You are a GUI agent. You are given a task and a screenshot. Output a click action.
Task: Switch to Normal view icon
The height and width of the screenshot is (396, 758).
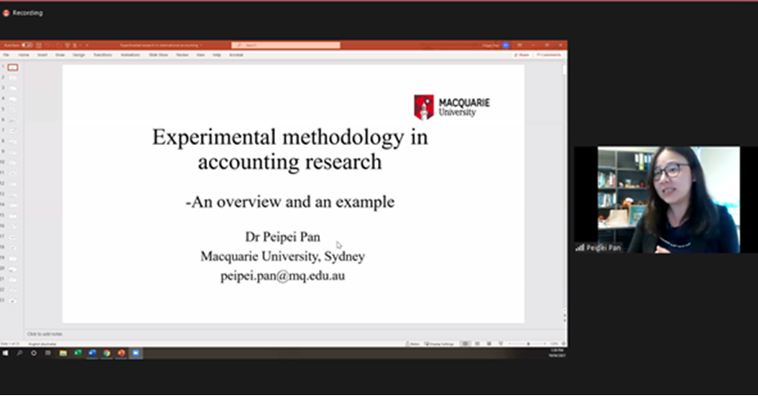(467, 343)
